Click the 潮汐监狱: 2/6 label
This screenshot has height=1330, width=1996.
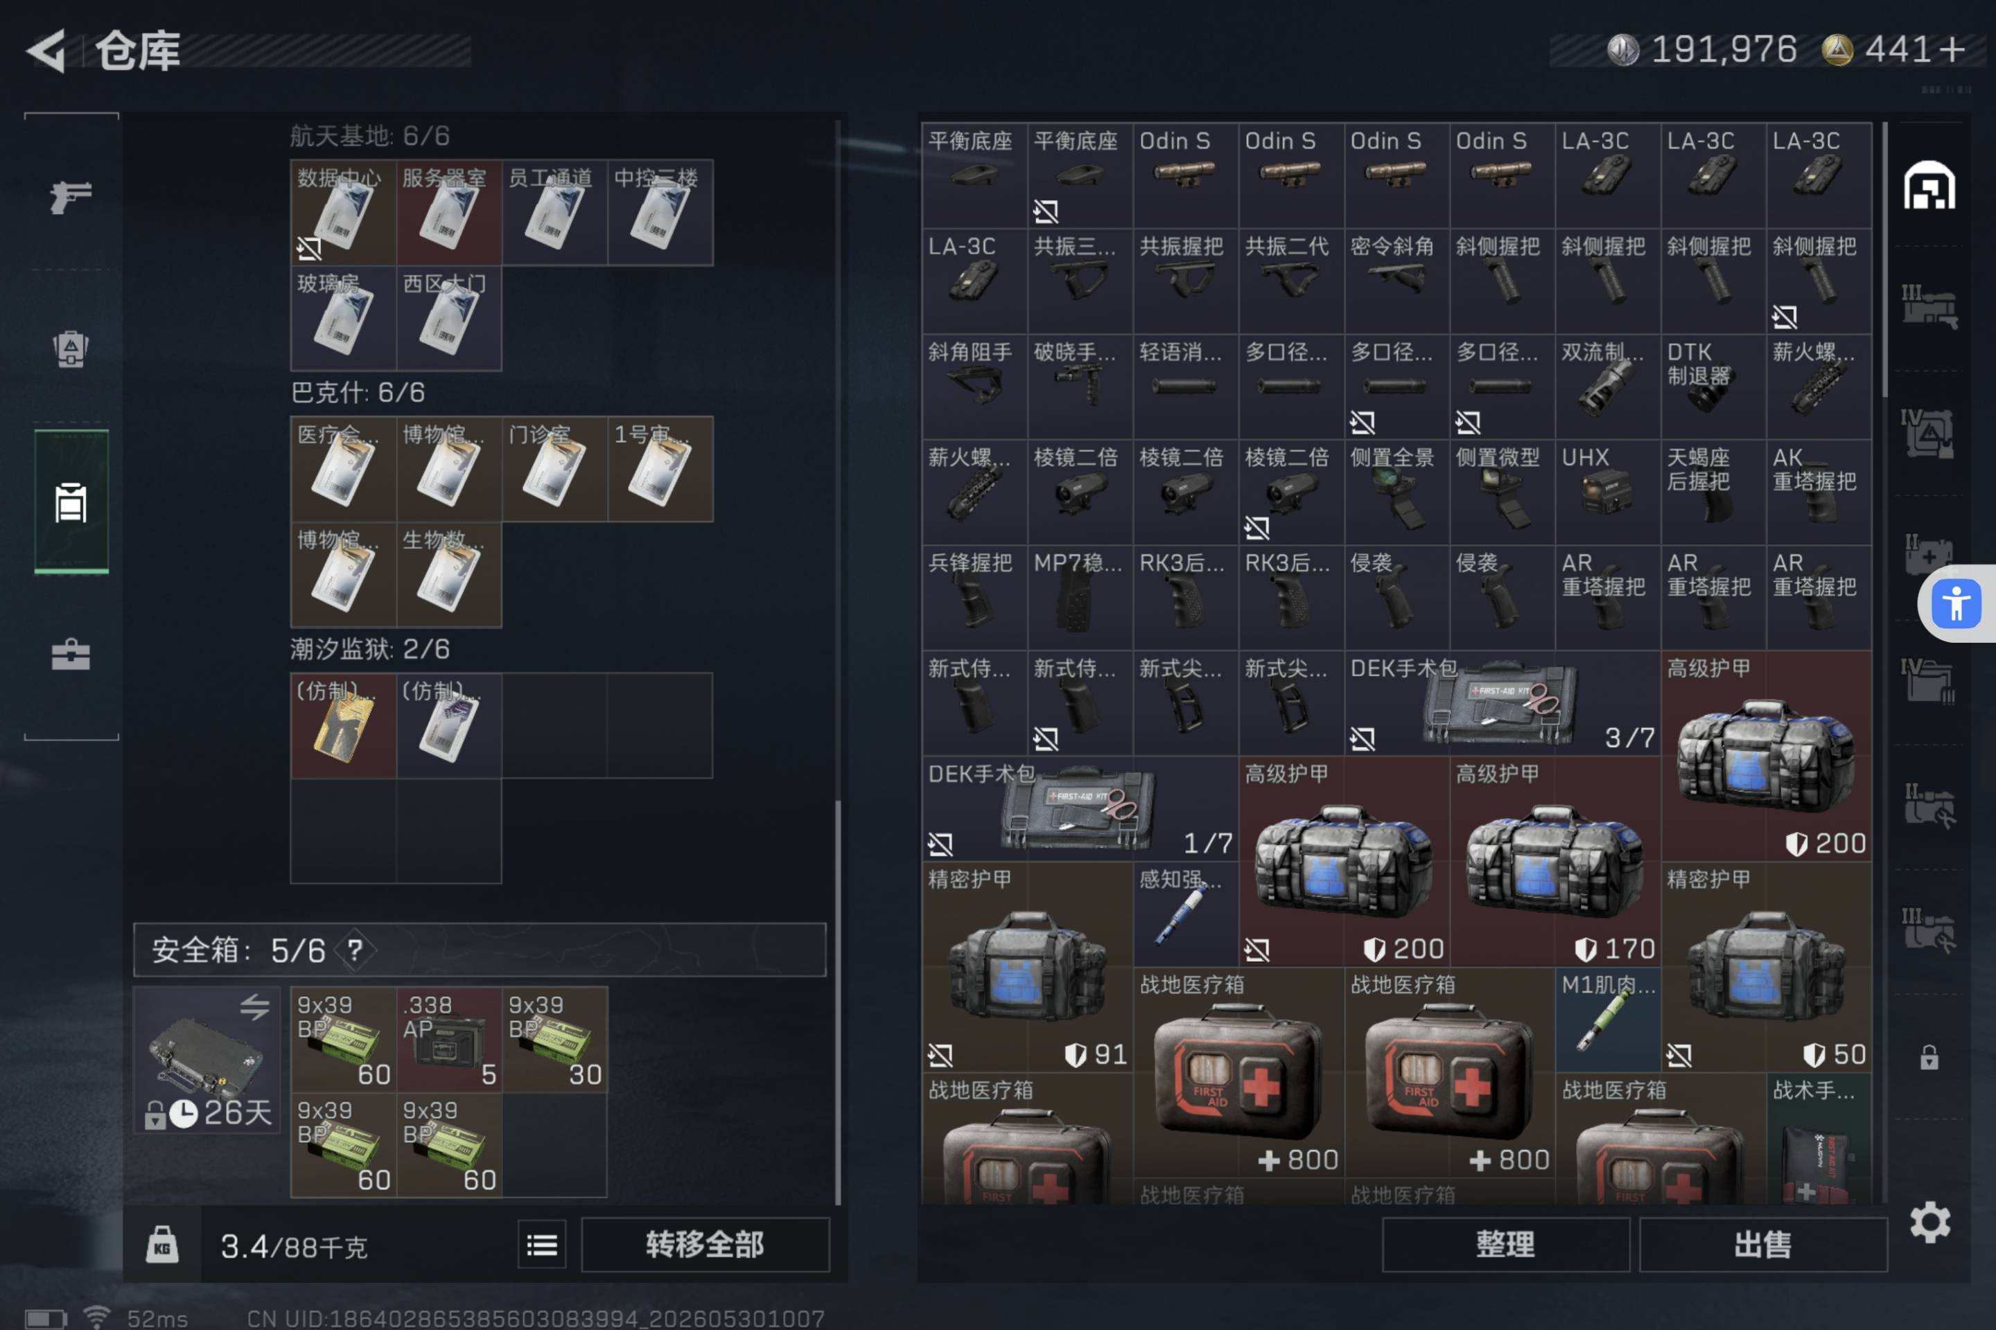370,649
